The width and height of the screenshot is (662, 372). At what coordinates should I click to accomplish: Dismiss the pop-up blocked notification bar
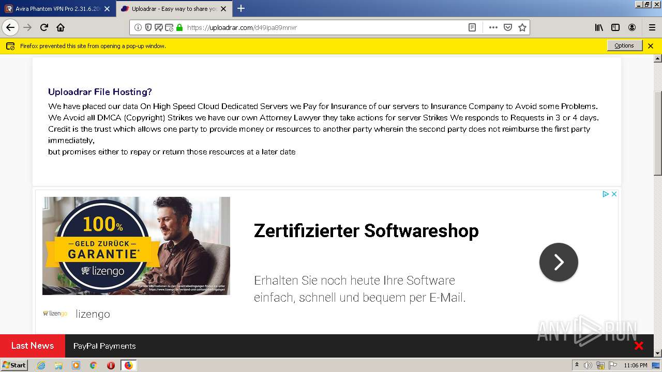pyautogui.click(x=651, y=46)
